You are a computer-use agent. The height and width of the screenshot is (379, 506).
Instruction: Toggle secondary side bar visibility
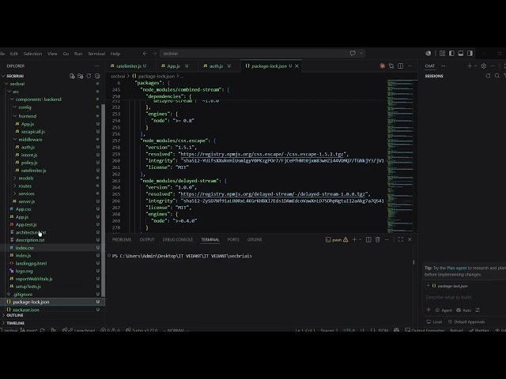click(x=470, y=53)
